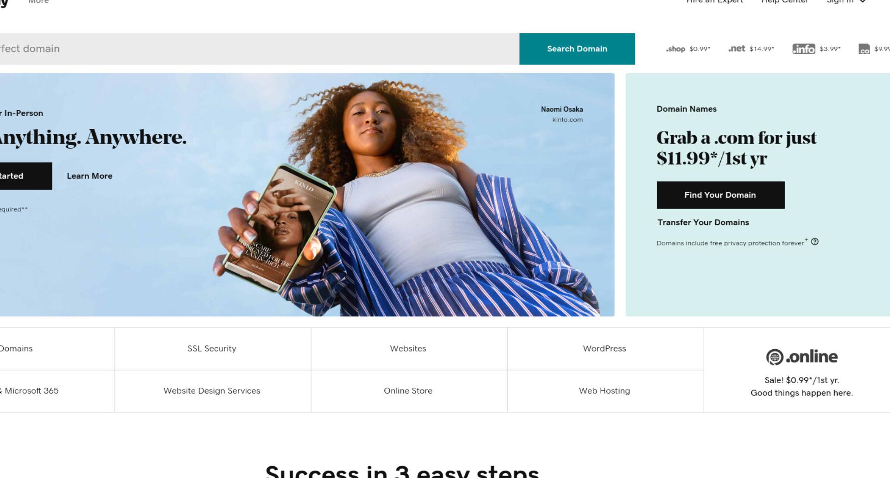This screenshot has width=890, height=478.
Task: Click the .co domain logo
Action: tap(864, 49)
